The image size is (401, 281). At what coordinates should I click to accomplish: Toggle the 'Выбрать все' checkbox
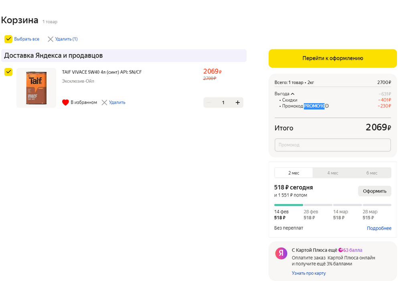point(8,39)
